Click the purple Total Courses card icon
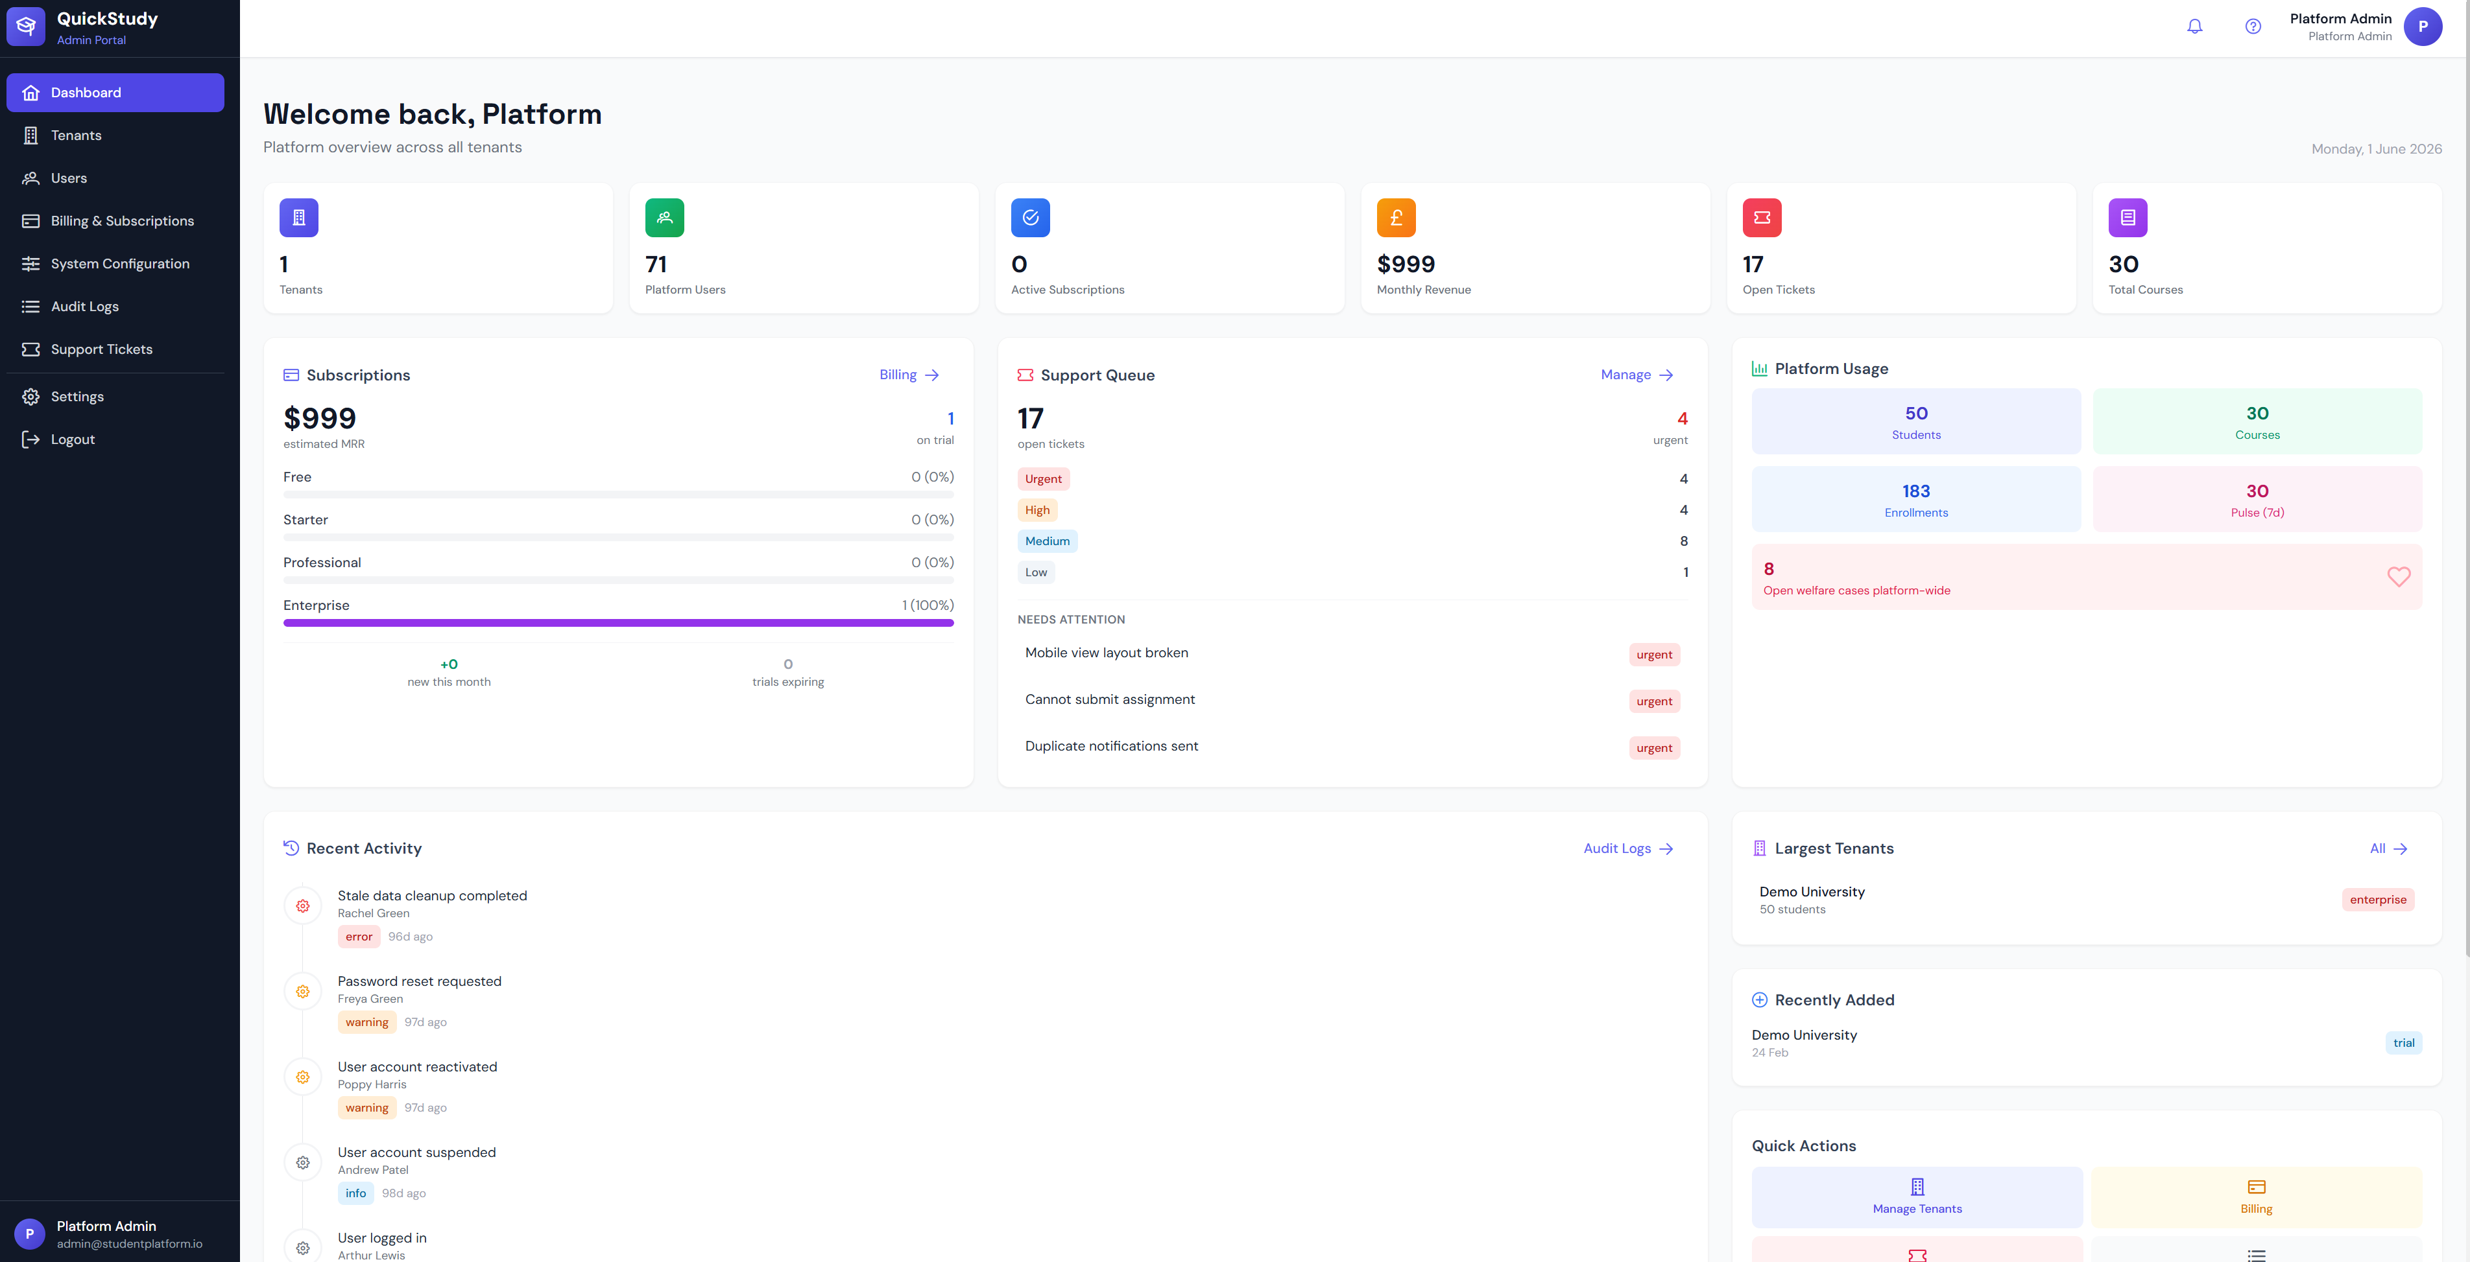 [2128, 218]
